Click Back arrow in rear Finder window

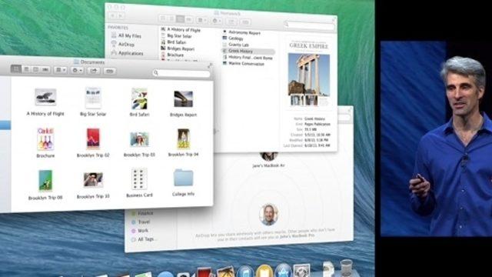point(113,15)
